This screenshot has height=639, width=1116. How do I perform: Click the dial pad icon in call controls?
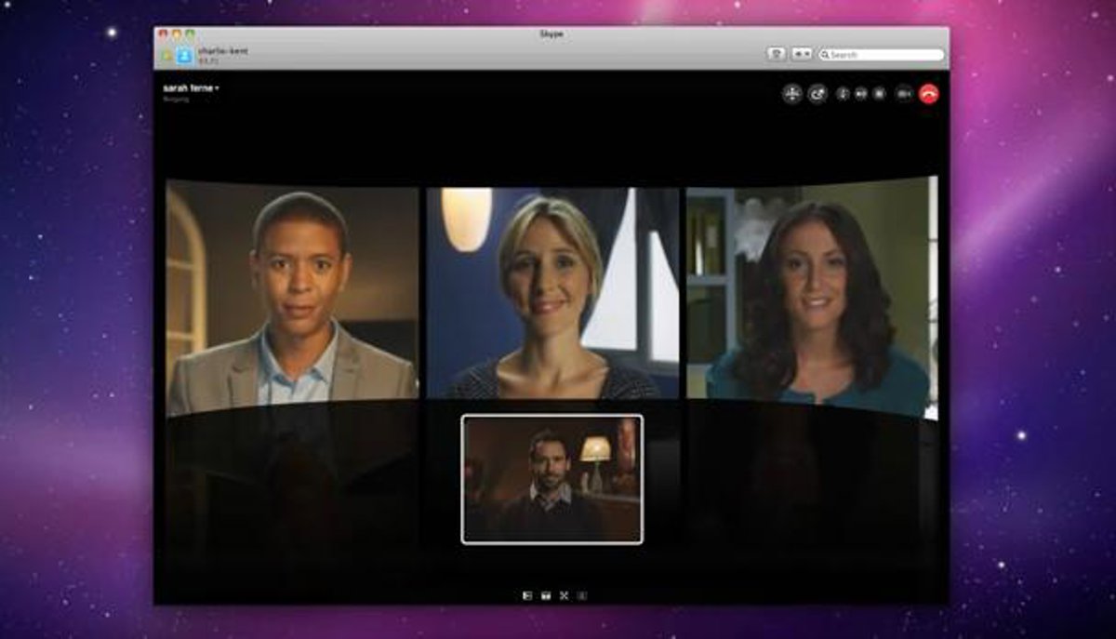(x=791, y=94)
